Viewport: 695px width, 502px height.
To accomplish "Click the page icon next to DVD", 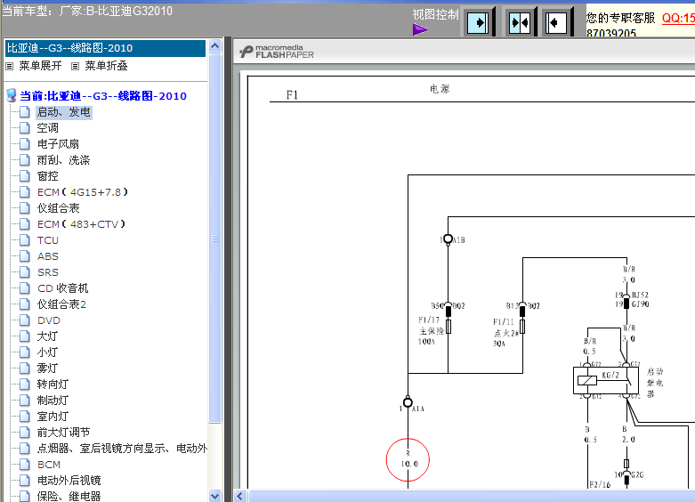I will pos(25,320).
